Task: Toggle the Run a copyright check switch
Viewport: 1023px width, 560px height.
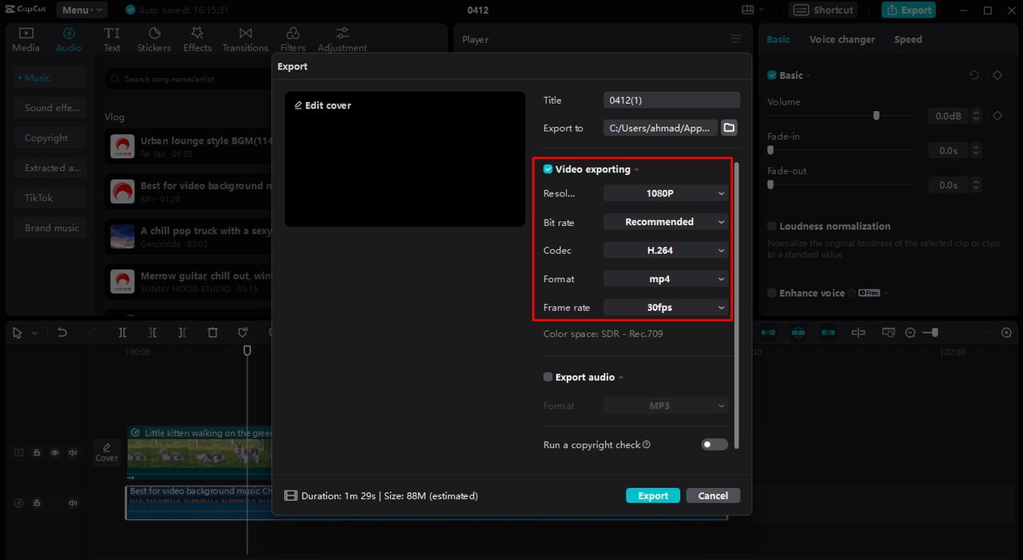Action: [715, 445]
